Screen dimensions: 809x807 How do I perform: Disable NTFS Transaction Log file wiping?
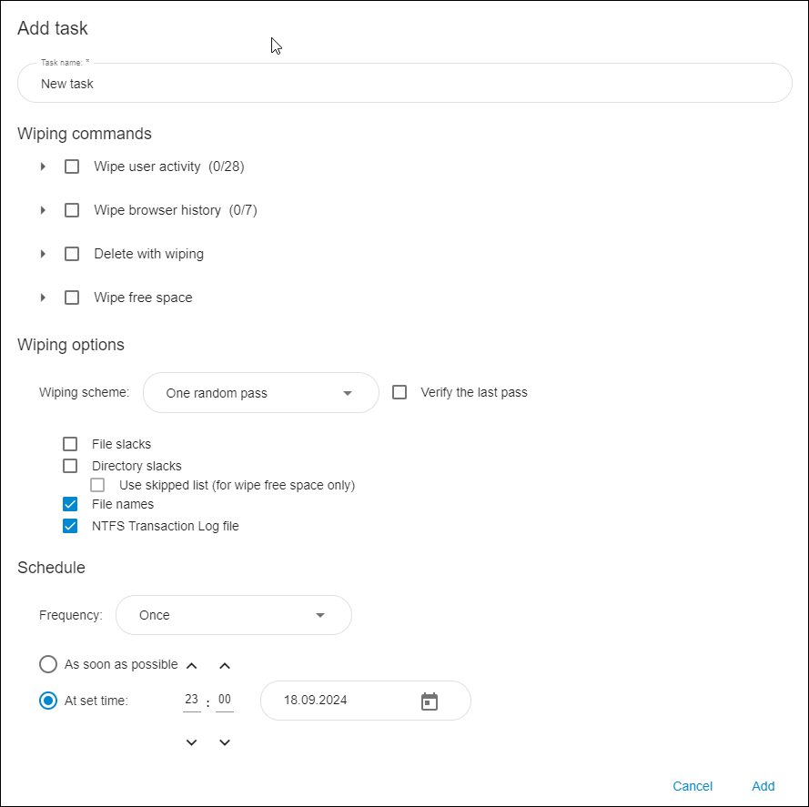pos(70,526)
